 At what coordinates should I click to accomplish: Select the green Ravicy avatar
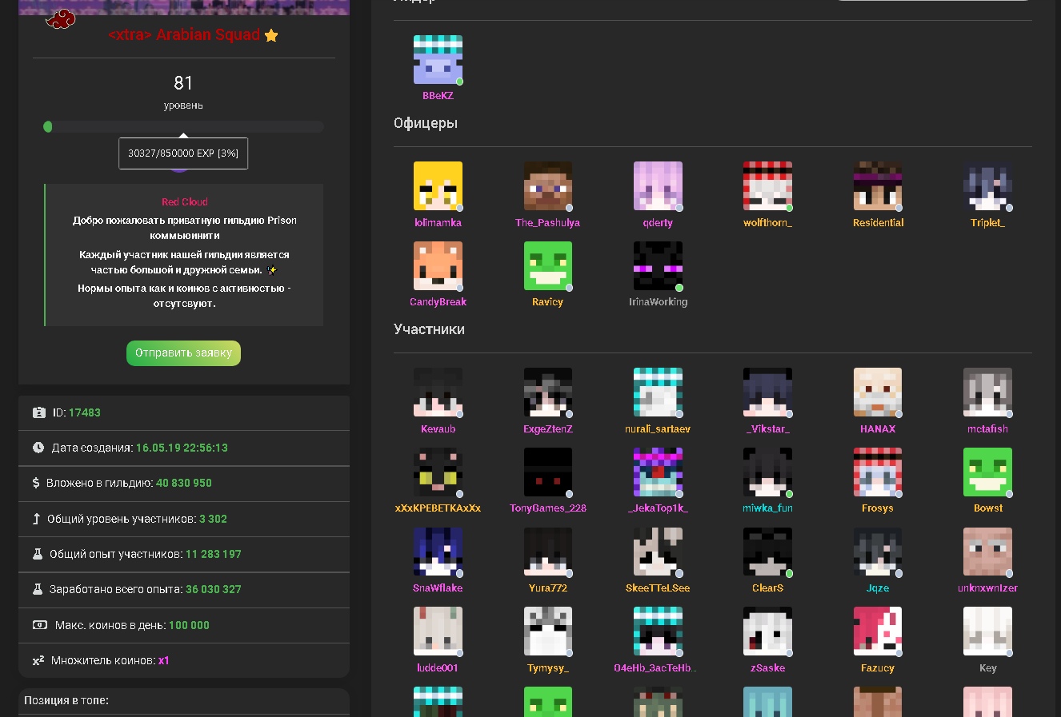click(x=547, y=265)
